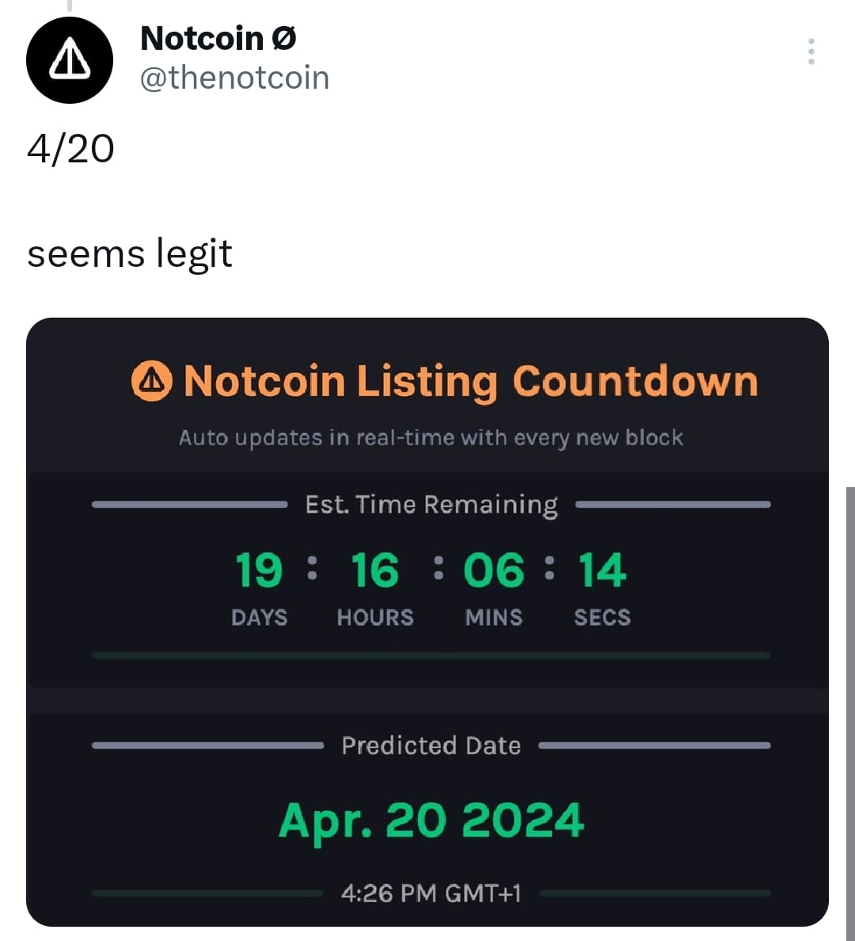Screen dimensions: 855x941
Task: Open the three-dot more options menu
Action: 811,51
